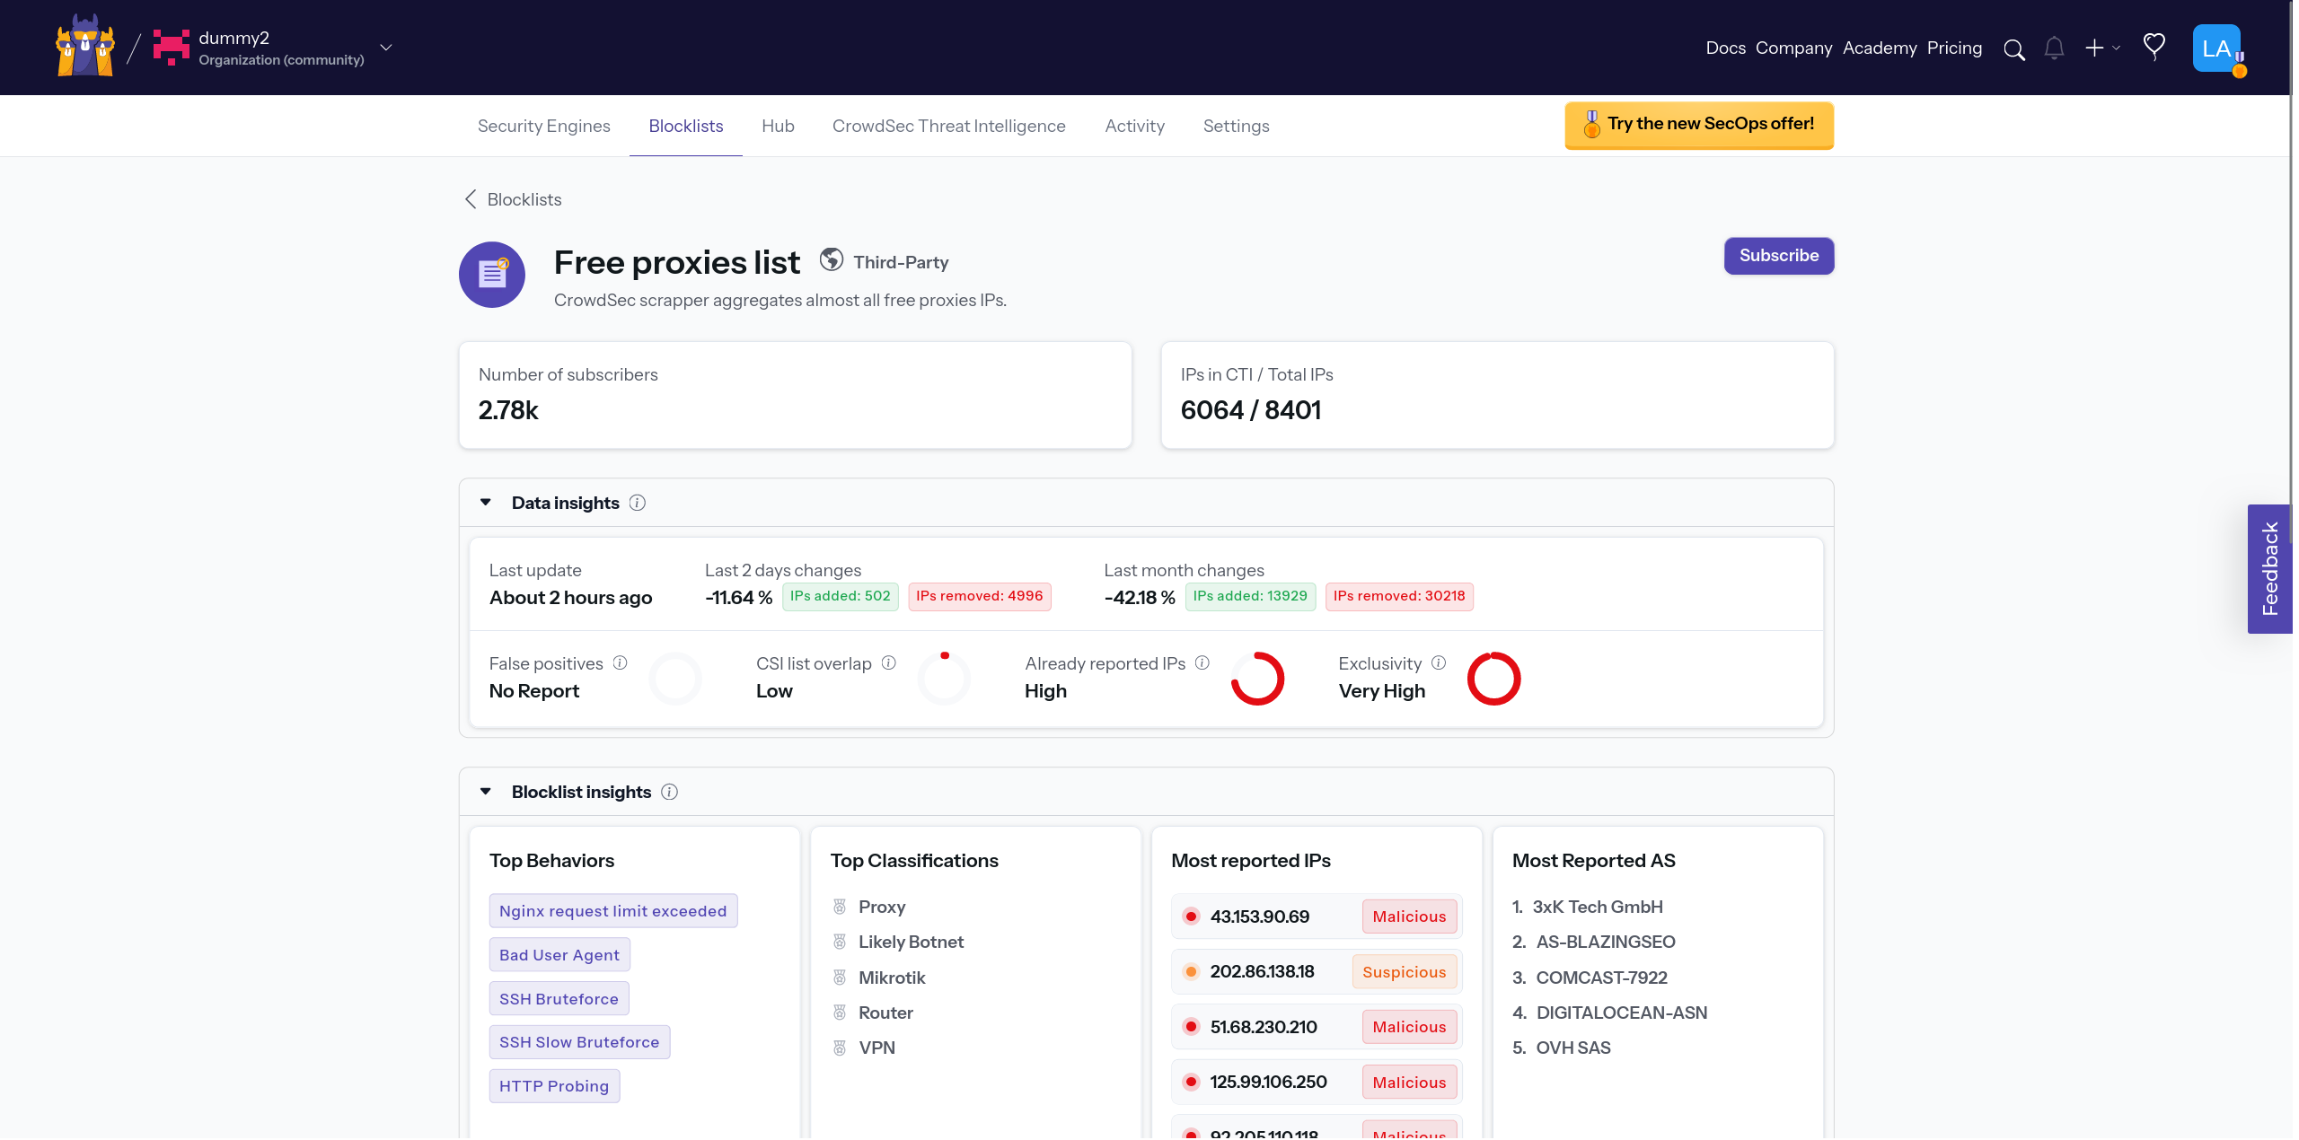Viewport: 2299px width, 1140px height.
Task: Click the notifications bell icon
Action: tap(2053, 48)
